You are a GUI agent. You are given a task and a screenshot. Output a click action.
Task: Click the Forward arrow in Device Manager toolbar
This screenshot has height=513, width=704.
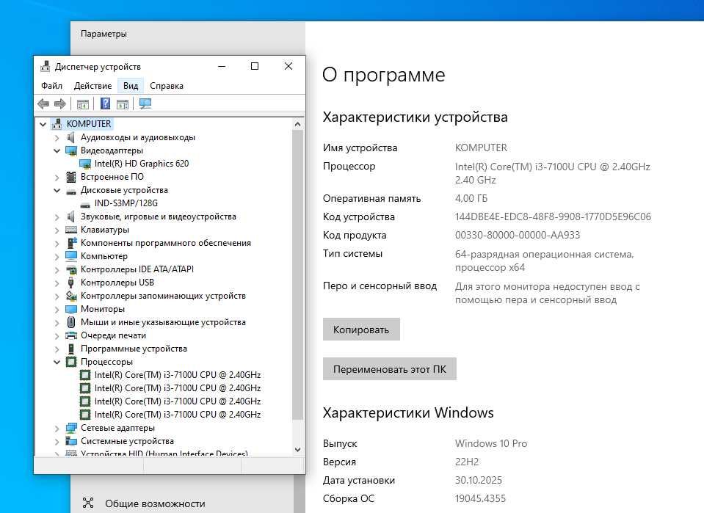point(59,104)
